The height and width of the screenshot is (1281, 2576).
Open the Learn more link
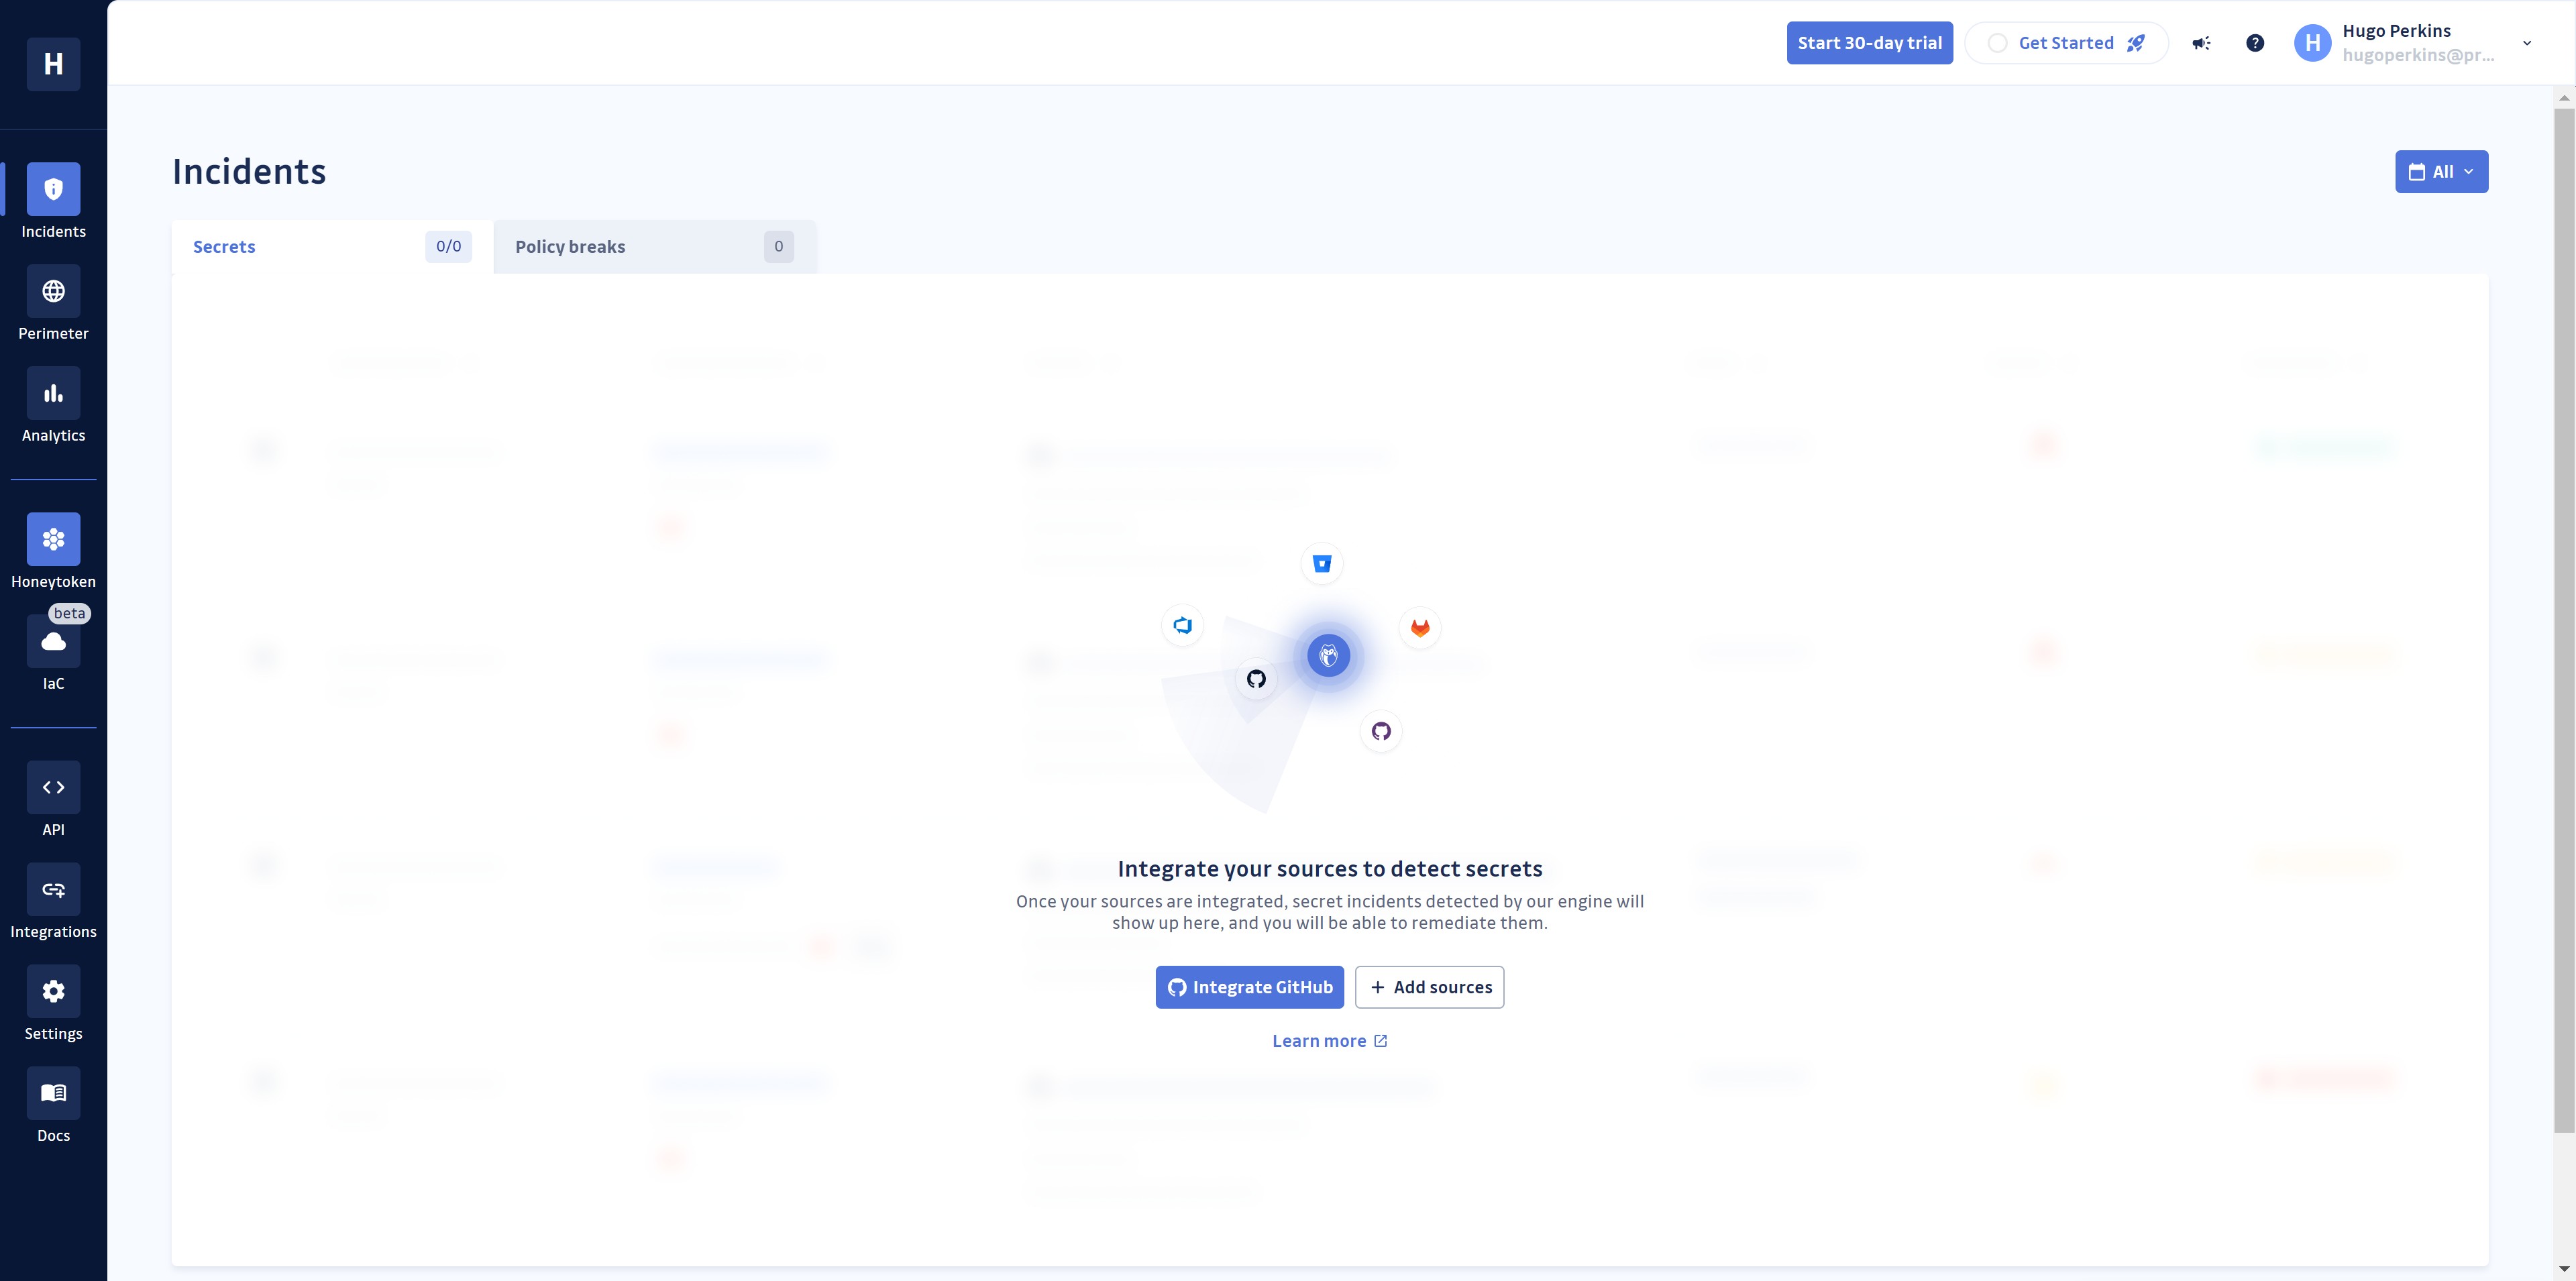(1330, 1040)
